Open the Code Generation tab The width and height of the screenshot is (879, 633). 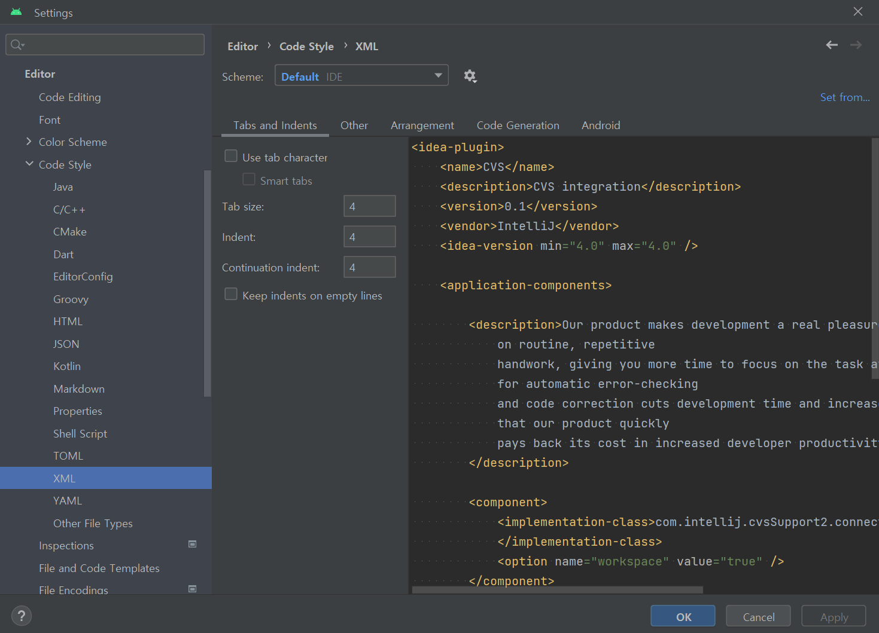tap(518, 126)
